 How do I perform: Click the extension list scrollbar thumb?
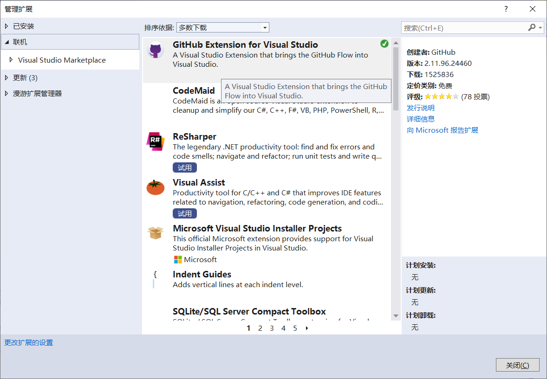coord(396,79)
